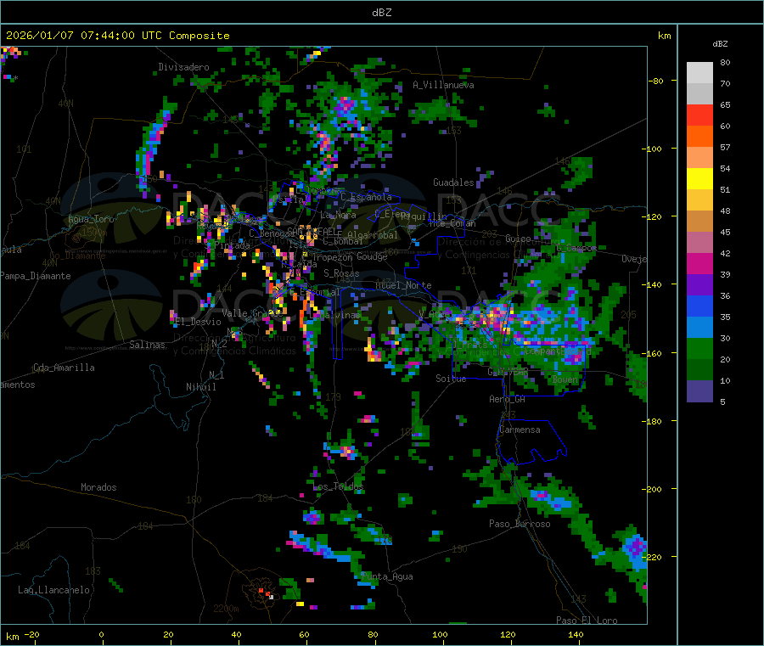764x646 pixels.
Task: Click the A_Villanueva map label
Action: pyautogui.click(x=443, y=85)
